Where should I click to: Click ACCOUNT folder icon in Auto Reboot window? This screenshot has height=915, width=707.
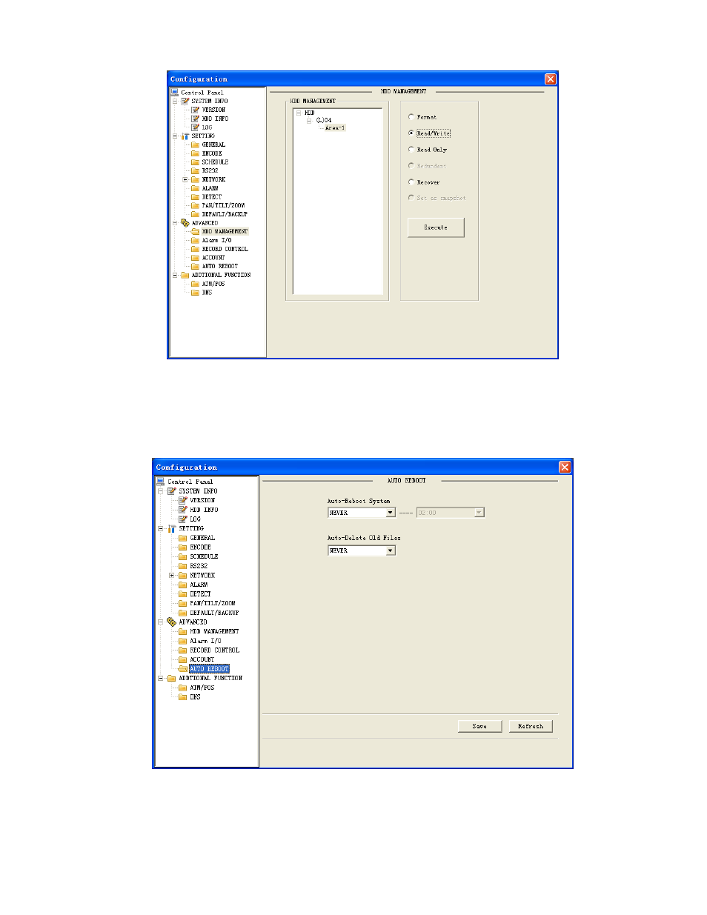click(x=183, y=659)
